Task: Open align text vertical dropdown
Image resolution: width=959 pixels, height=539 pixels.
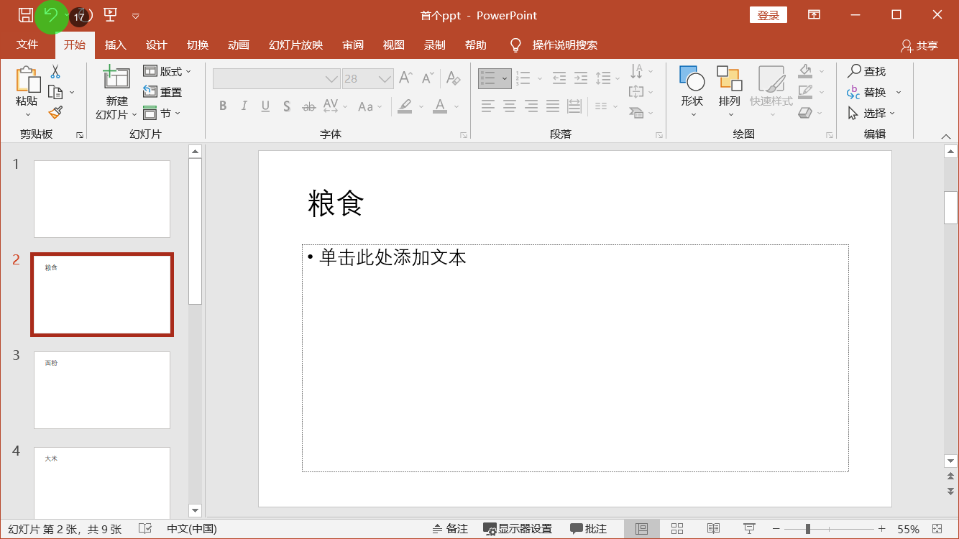Action: tap(641, 92)
